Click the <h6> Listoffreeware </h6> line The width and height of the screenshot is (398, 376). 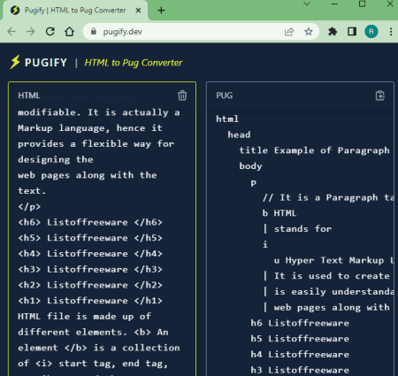point(90,222)
